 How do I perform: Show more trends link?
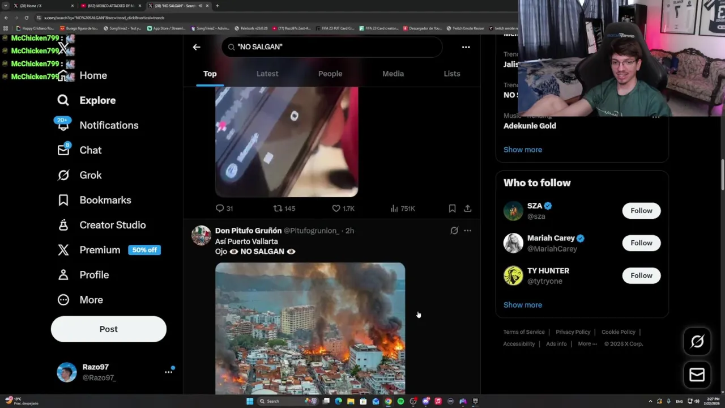[523, 150]
